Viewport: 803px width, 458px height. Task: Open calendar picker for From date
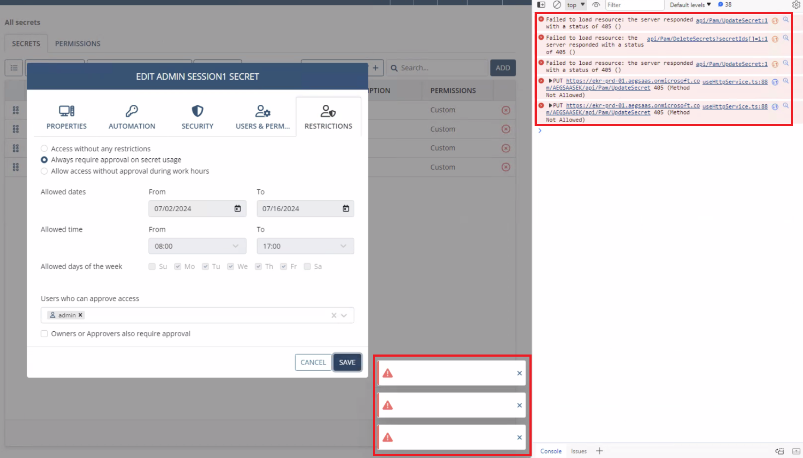point(237,209)
